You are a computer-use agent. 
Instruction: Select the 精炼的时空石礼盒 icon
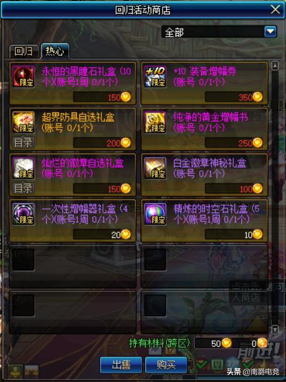[155, 214]
